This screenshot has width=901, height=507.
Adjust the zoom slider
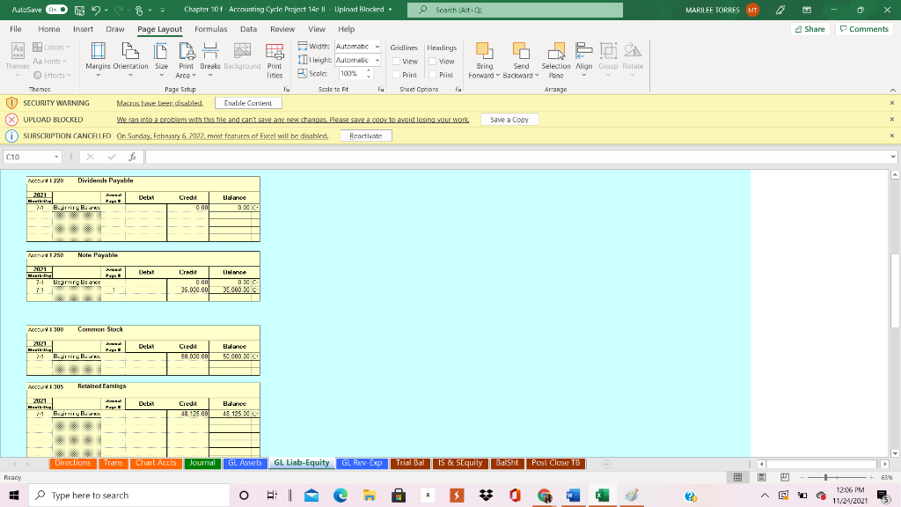[x=827, y=477]
